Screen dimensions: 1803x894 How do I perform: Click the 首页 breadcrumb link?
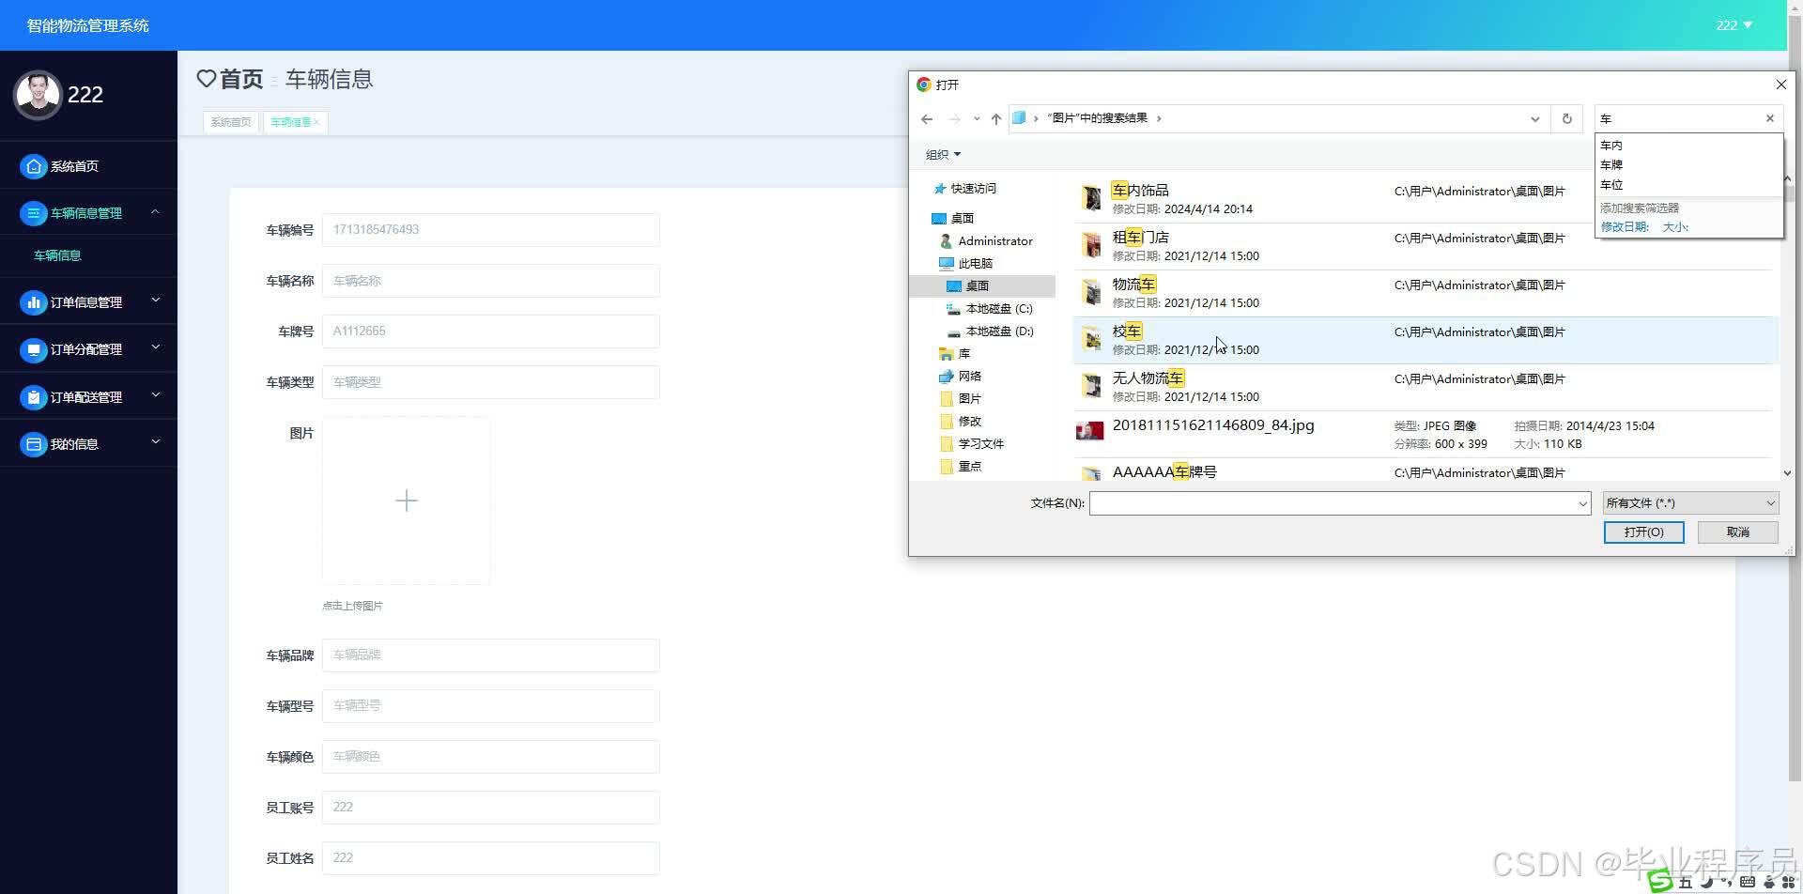[241, 79]
